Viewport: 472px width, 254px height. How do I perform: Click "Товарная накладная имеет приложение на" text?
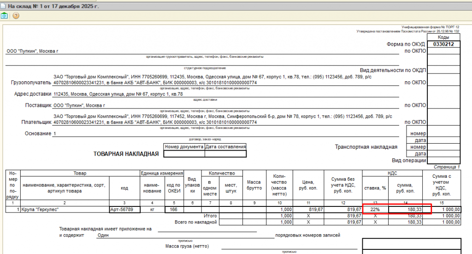coord(105,229)
